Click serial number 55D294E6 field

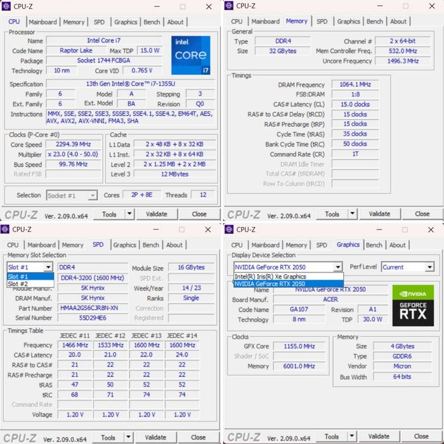point(93,318)
